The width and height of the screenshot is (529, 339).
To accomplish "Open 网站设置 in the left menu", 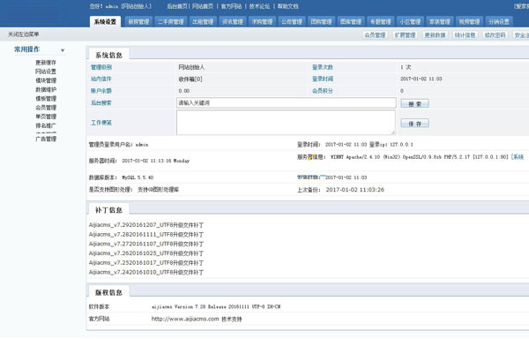I will (x=46, y=72).
